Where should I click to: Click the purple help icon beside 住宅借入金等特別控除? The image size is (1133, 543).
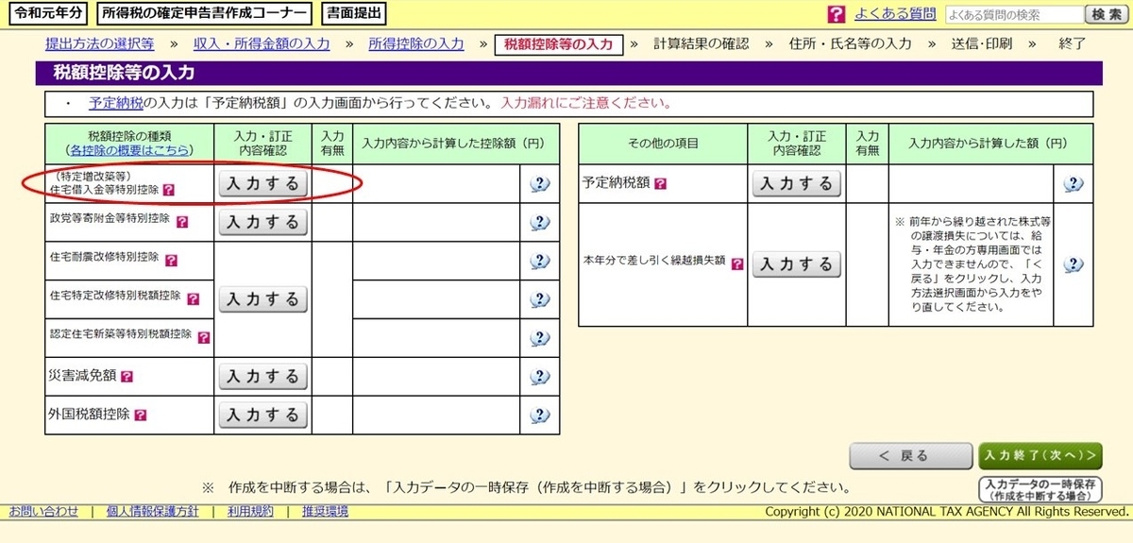[169, 190]
